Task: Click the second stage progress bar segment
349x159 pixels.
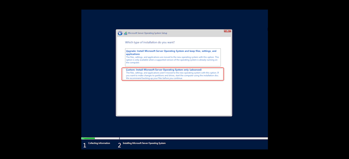Action: [x=194, y=138]
